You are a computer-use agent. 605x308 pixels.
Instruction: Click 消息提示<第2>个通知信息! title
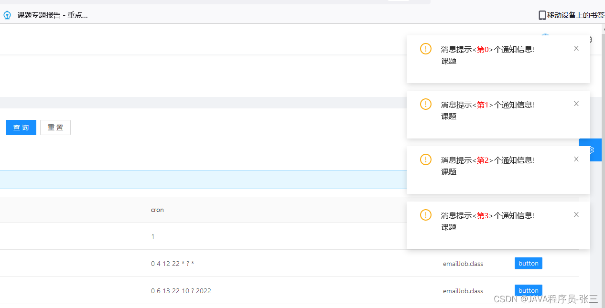[487, 160]
